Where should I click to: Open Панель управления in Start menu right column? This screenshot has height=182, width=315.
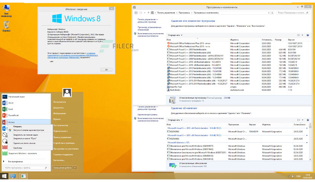(x=62, y=137)
